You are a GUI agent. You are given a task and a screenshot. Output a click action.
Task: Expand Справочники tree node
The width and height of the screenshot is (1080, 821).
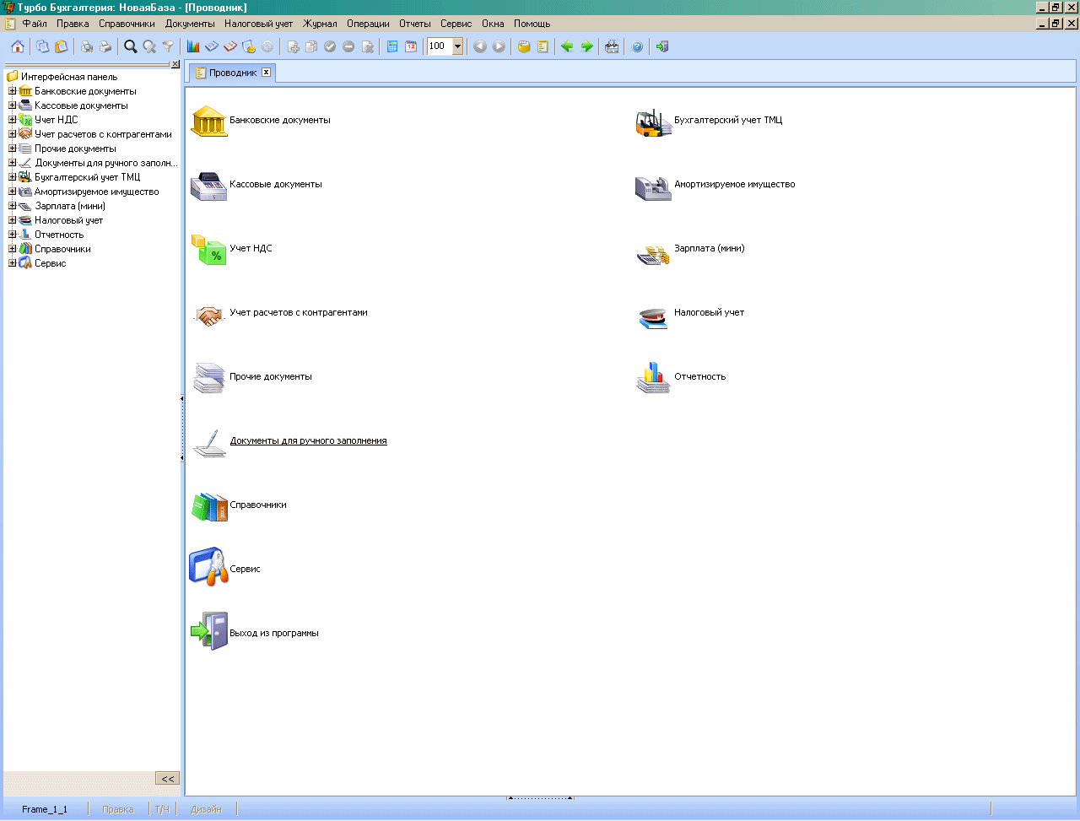pos(13,249)
